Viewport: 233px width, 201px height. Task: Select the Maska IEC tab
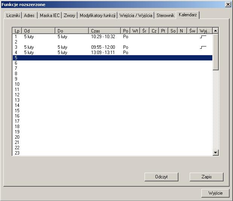[x=50, y=15]
